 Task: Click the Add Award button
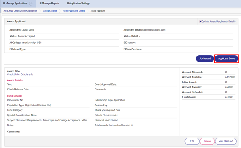coord(205,58)
